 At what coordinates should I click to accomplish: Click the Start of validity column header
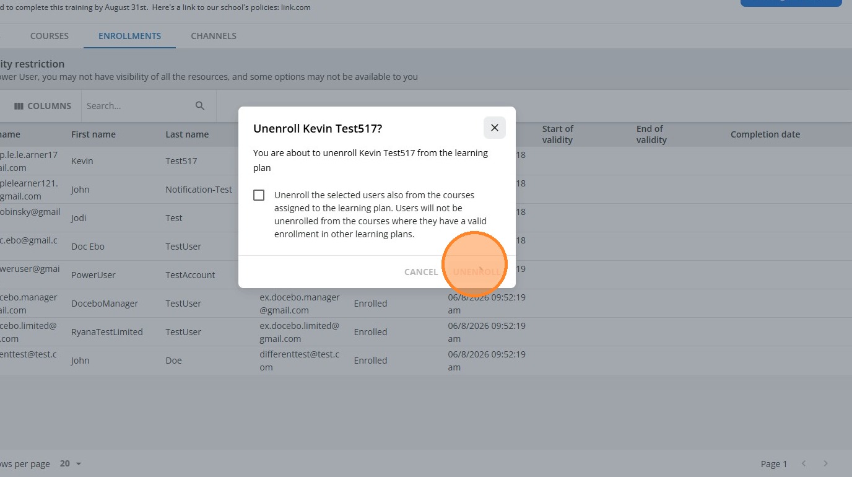(x=557, y=134)
